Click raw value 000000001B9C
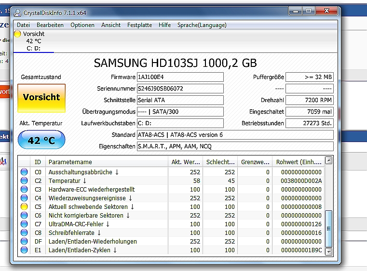The image size is (367, 271). click(x=301, y=250)
